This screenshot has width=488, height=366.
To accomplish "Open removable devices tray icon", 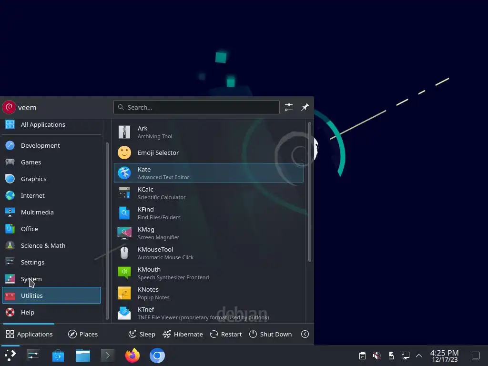I will pos(391,356).
